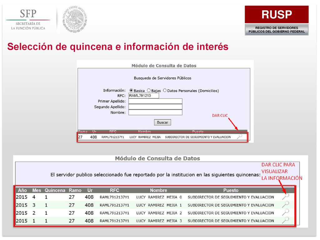Click the 'Ur' column header in lower table

(90, 190)
